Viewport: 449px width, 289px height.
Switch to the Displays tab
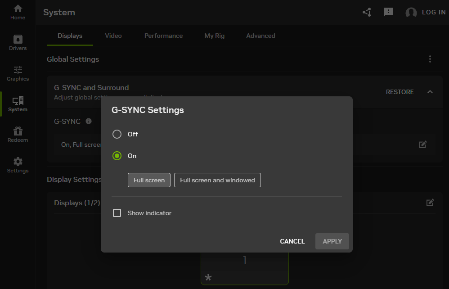pyautogui.click(x=70, y=36)
